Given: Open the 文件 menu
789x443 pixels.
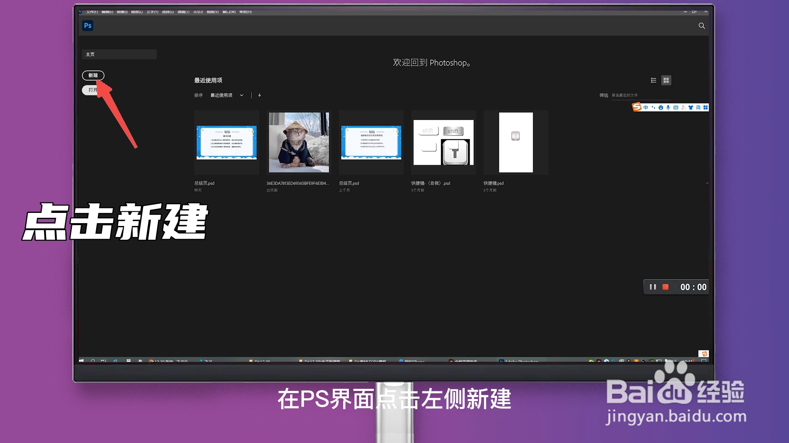Looking at the screenshot, I should tap(91, 12).
